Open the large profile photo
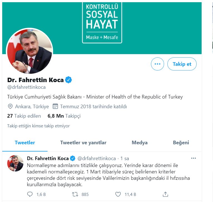This screenshot has width=213, height=202. click(x=29, y=51)
